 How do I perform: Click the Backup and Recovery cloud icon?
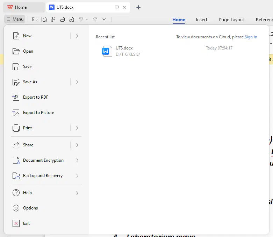tap(16, 176)
